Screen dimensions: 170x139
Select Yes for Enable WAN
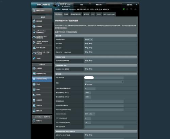pos(86,44)
